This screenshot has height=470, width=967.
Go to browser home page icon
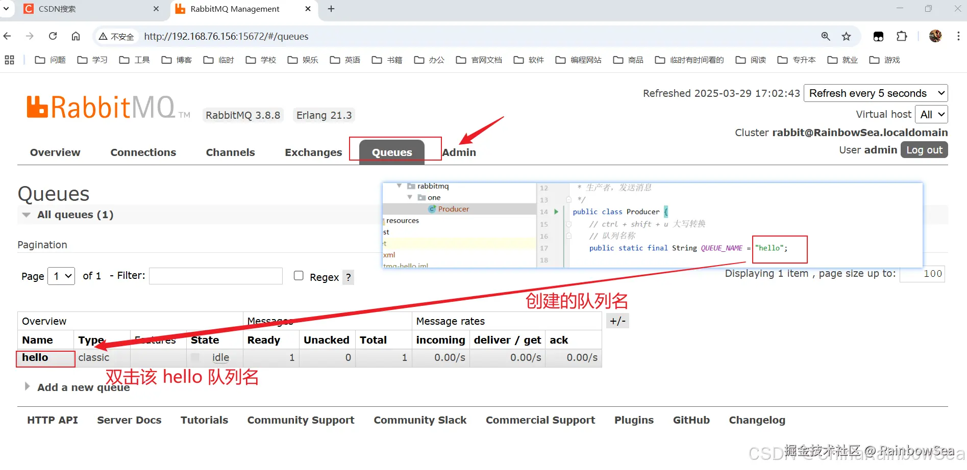click(x=76, y=36)
